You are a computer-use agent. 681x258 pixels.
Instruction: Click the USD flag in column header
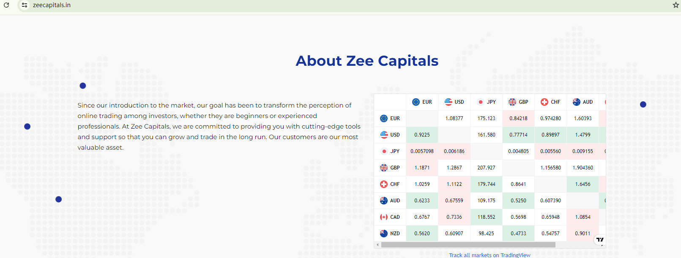[x=449, y=102]
